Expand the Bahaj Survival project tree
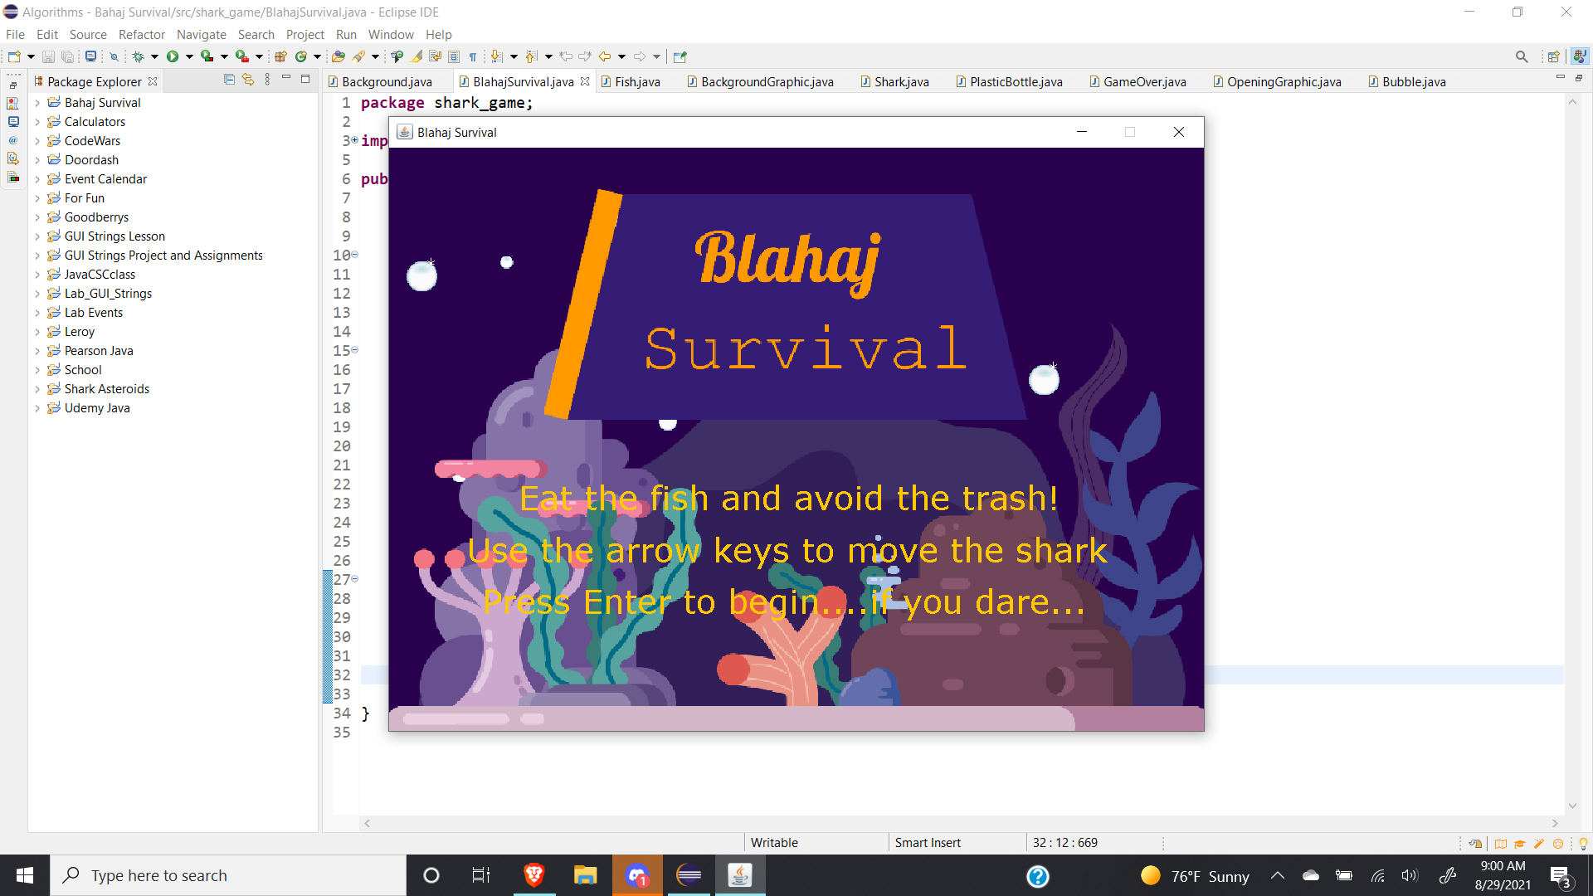This screenshot has height=896, width=1593. point(37,103)
